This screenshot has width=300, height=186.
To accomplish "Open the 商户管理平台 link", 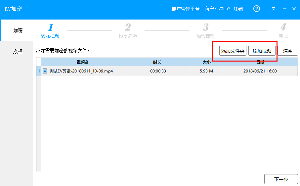I will (x=186, y=9).
